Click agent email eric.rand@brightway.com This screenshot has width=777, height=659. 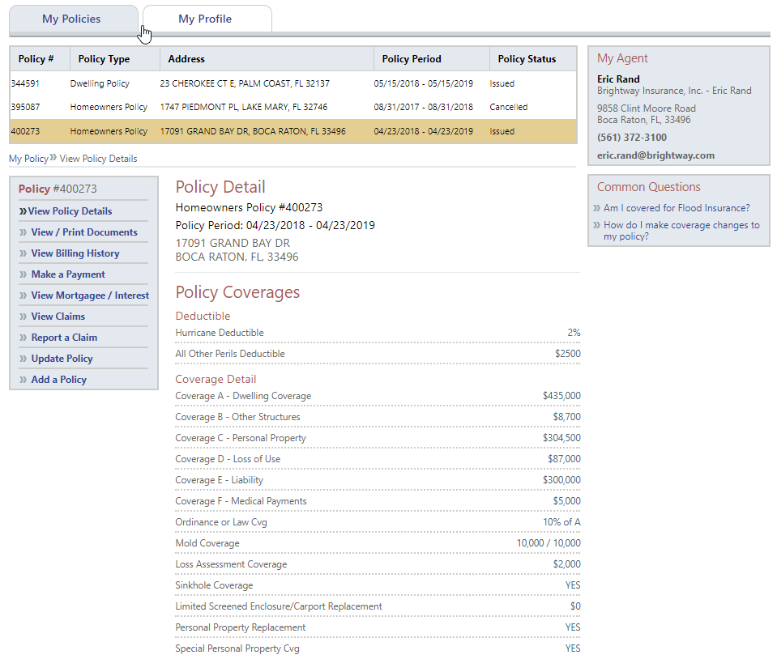(655, 155)
